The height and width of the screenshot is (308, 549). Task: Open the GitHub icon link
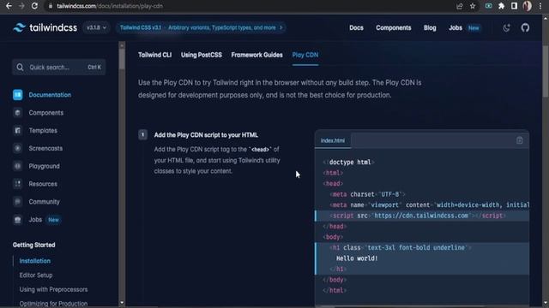(x=525, y=27)
